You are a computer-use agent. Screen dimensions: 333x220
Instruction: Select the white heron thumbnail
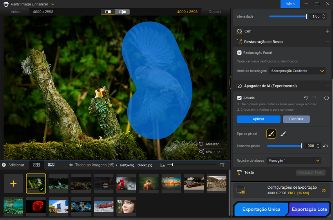click(58, 183)
